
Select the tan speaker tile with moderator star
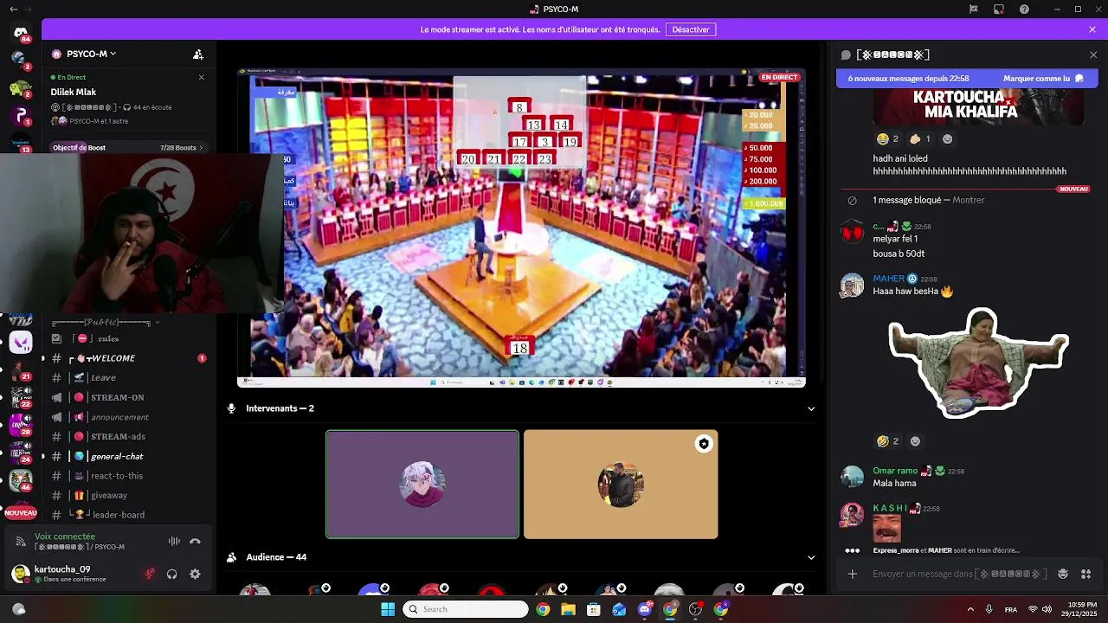click(x=621, y=485)
